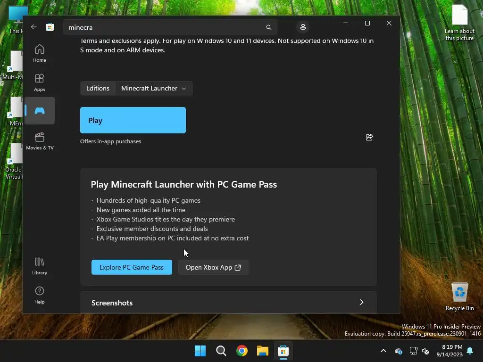483x362 pixels.
Task: Open File Explorer from taskbar
Action: (x=262, y=351)
